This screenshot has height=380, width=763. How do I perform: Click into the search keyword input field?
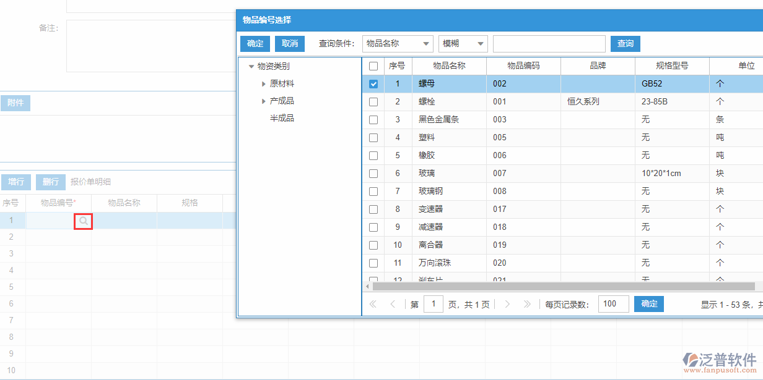(x=549, y=43)
